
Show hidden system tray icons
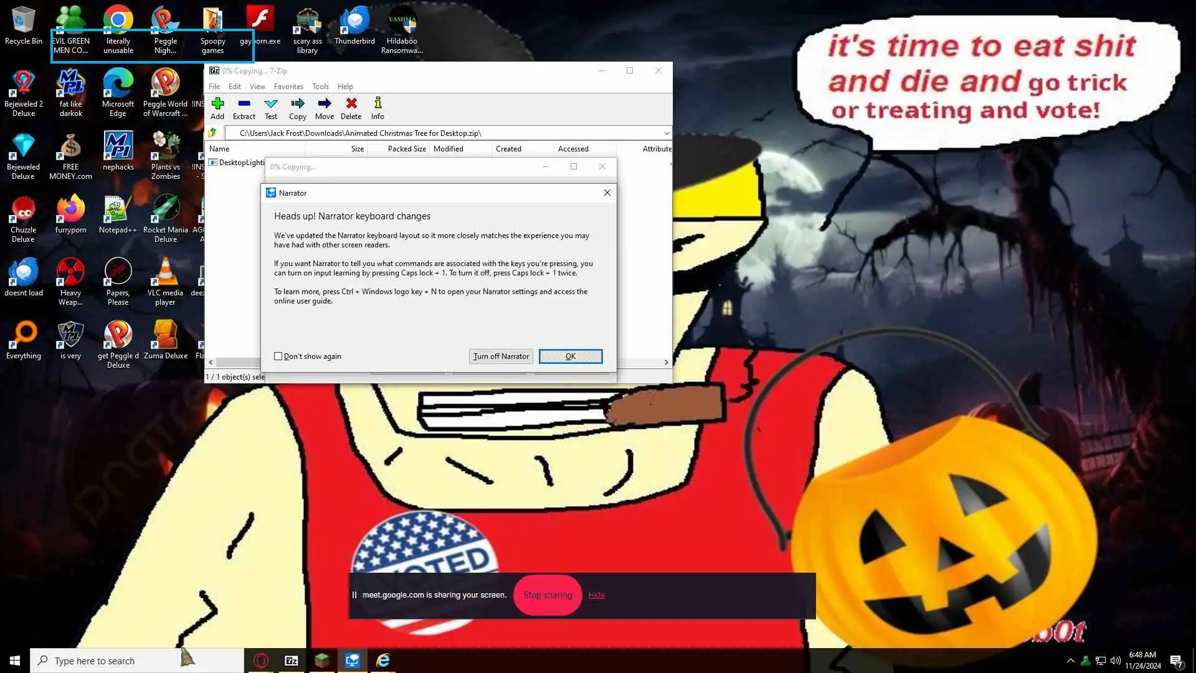tap(1070, 661)
